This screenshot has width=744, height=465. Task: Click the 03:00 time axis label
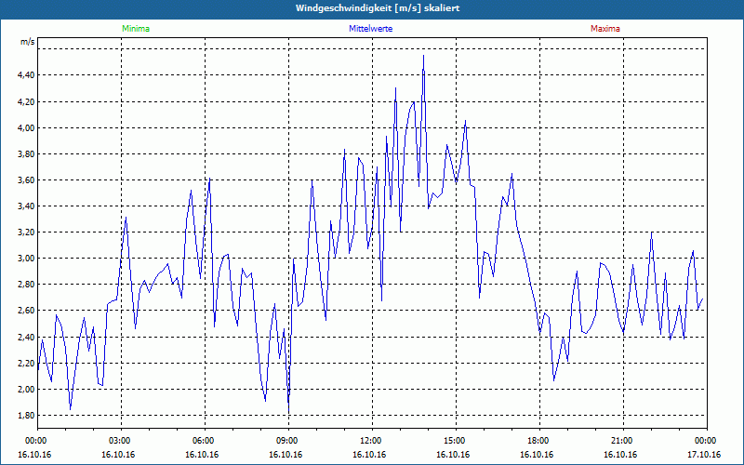(x=122, y=441)
